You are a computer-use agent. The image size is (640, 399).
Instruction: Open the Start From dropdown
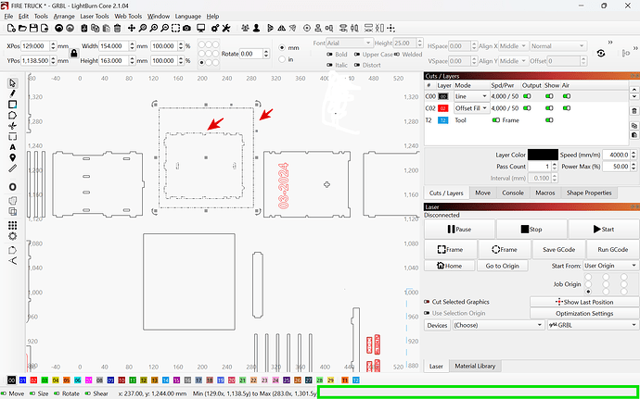point(610,266)
